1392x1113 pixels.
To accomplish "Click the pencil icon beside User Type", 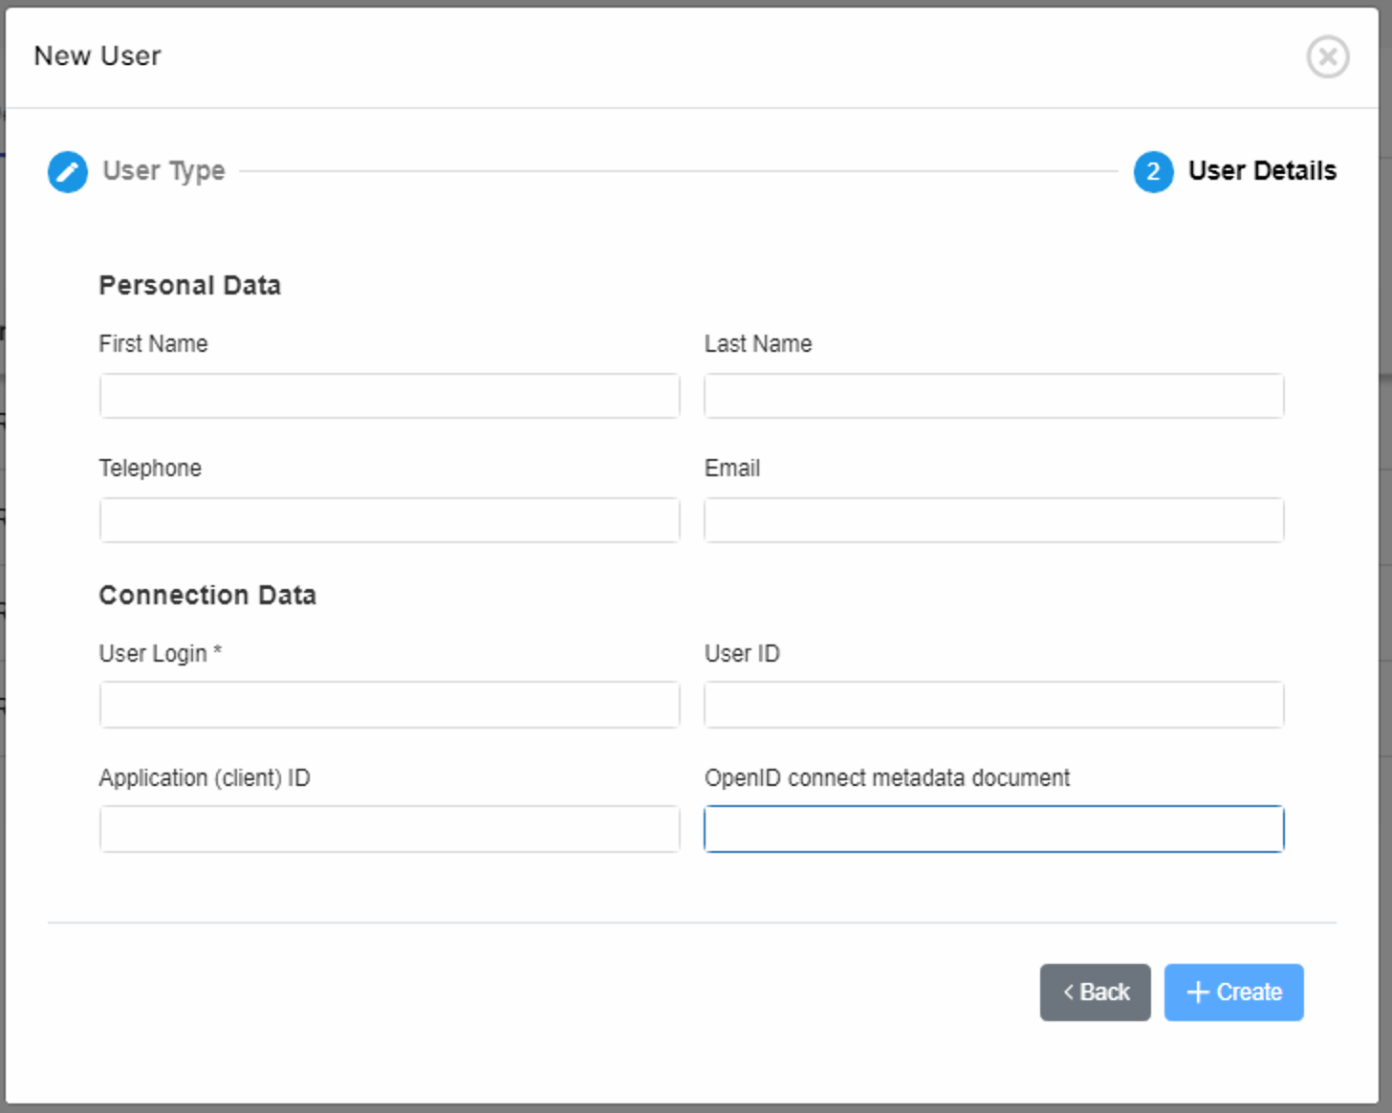I will [68, 172].
